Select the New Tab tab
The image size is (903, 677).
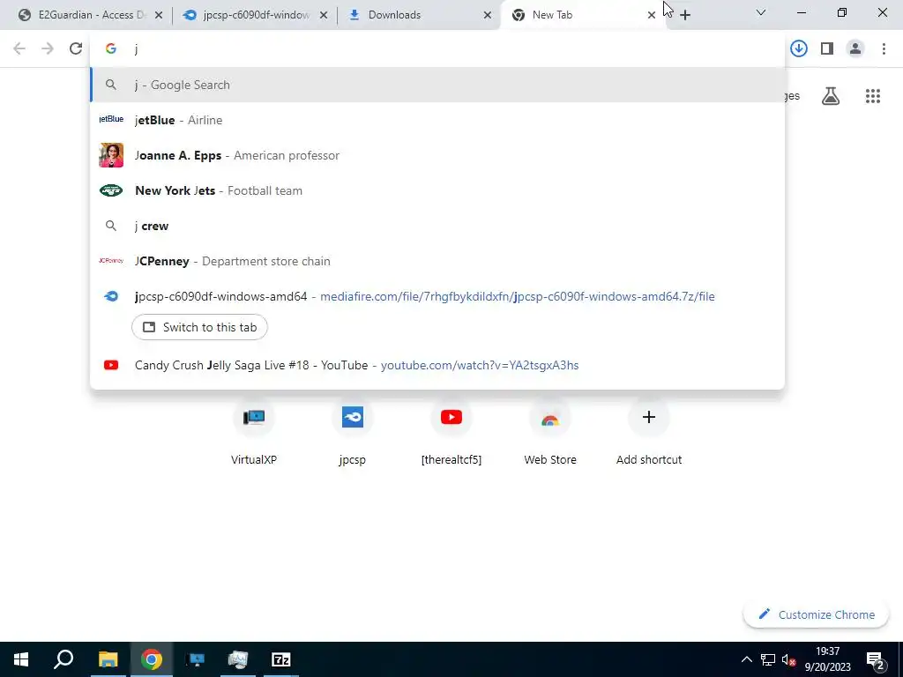583,15
